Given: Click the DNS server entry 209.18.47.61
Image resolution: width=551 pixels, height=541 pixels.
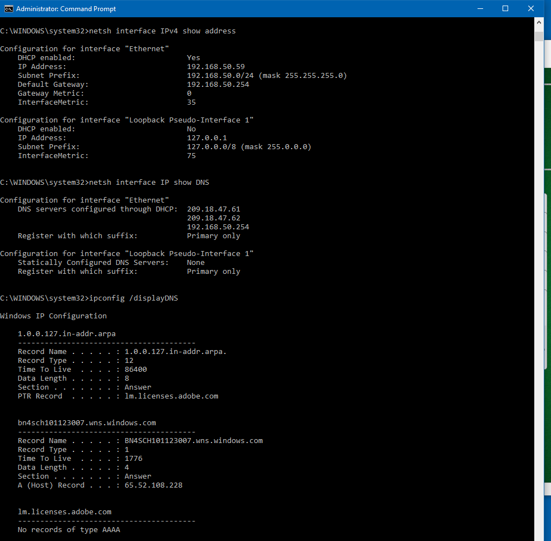Looking at the screenshot, I should tap(213, 209).
